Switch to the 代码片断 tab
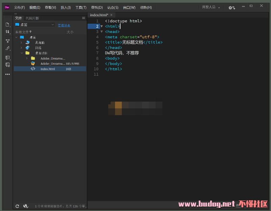The height and width of the screenshot is (211, 271). (32, 18)
